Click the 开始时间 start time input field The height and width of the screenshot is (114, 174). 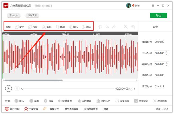pos(161,53)
